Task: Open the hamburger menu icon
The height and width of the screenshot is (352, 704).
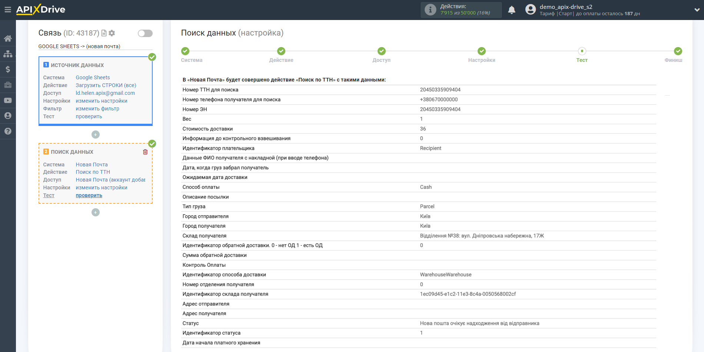Action: 8,10
